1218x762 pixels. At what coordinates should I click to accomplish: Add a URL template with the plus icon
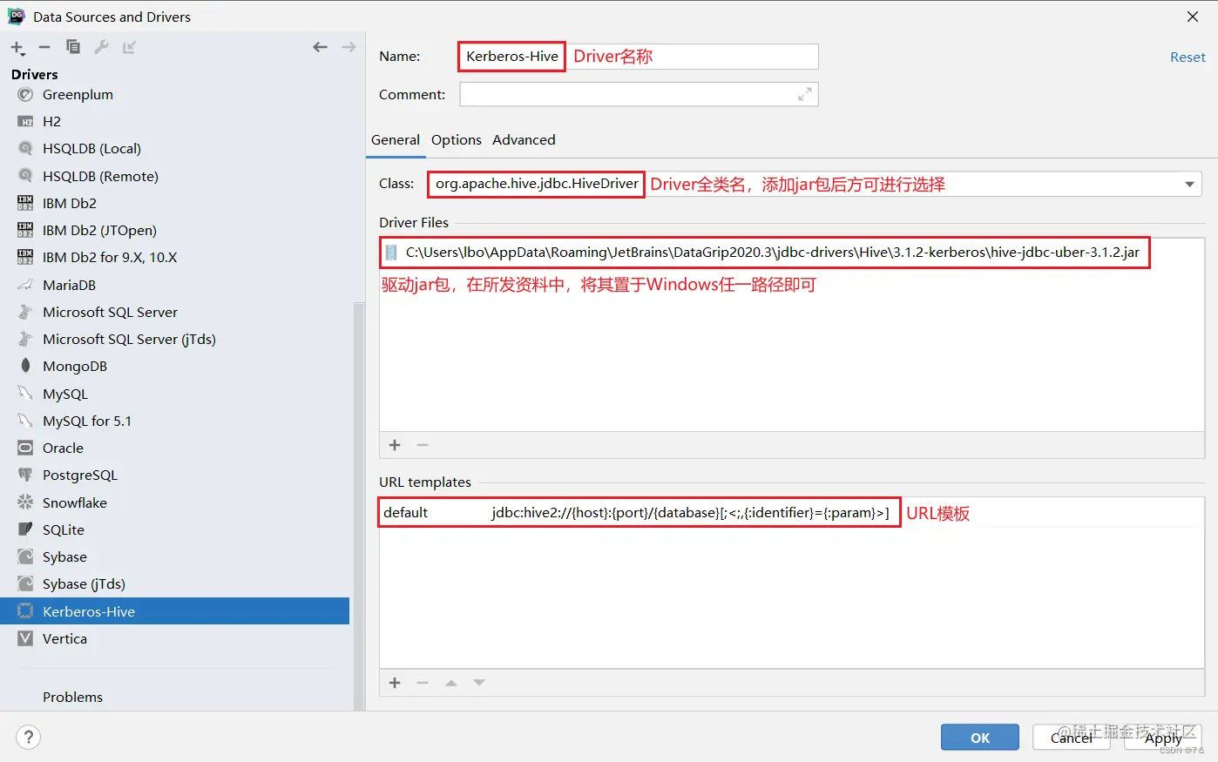click(x=395, y=683)
